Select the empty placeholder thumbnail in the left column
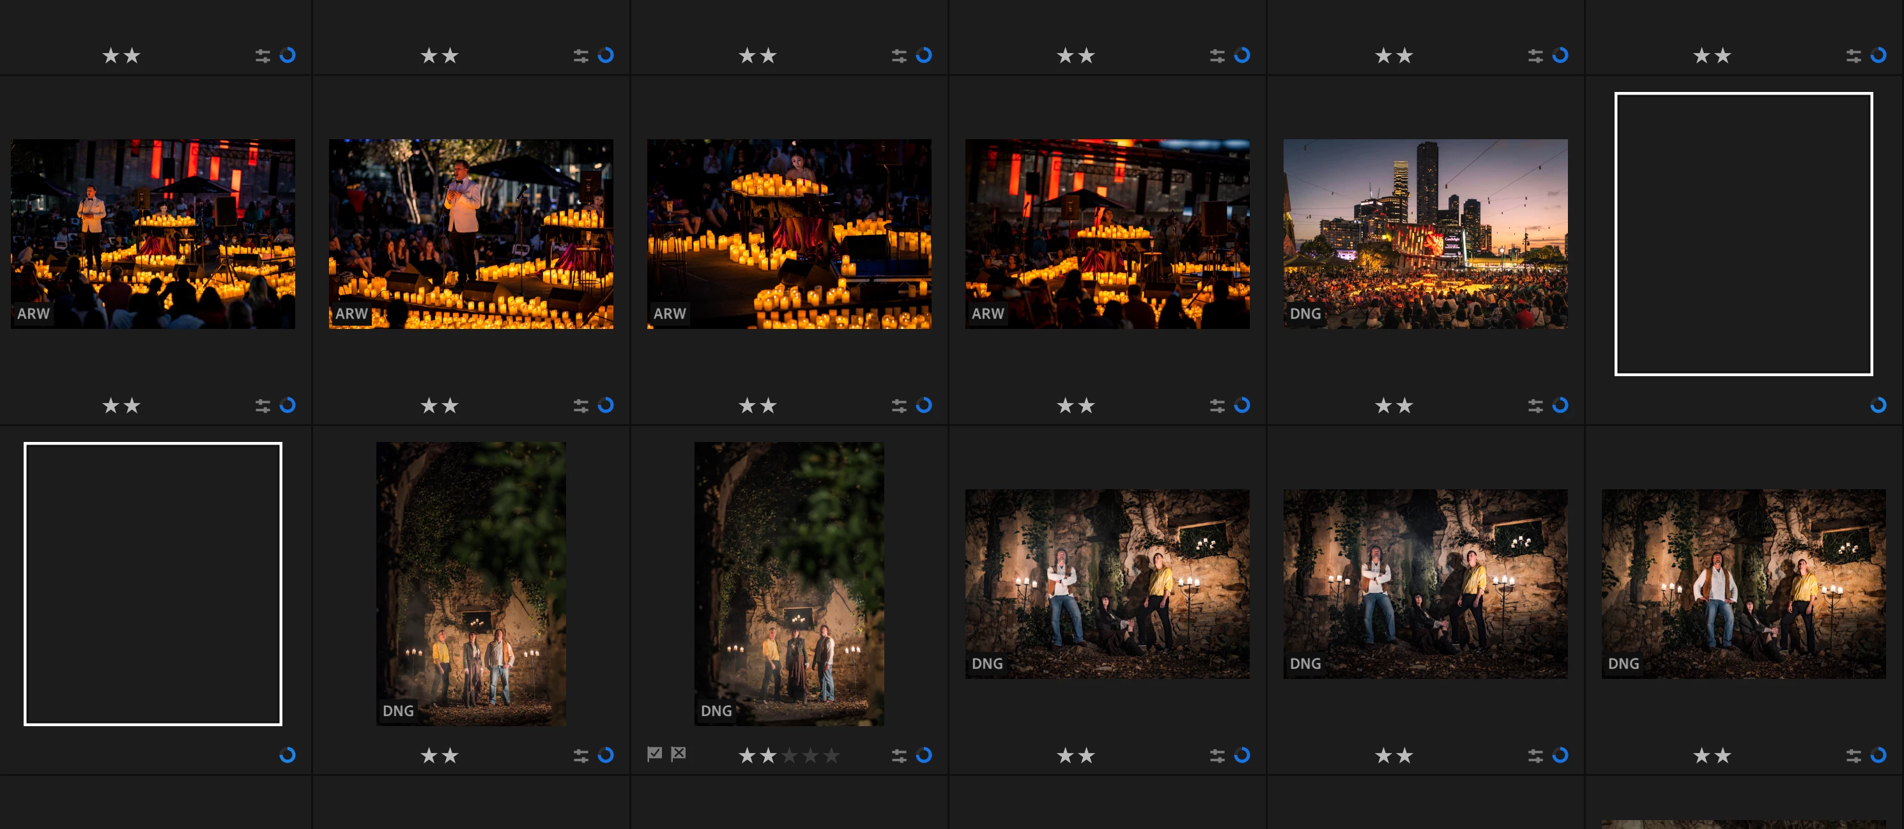 pyautogui.click(x=153, y=584)
